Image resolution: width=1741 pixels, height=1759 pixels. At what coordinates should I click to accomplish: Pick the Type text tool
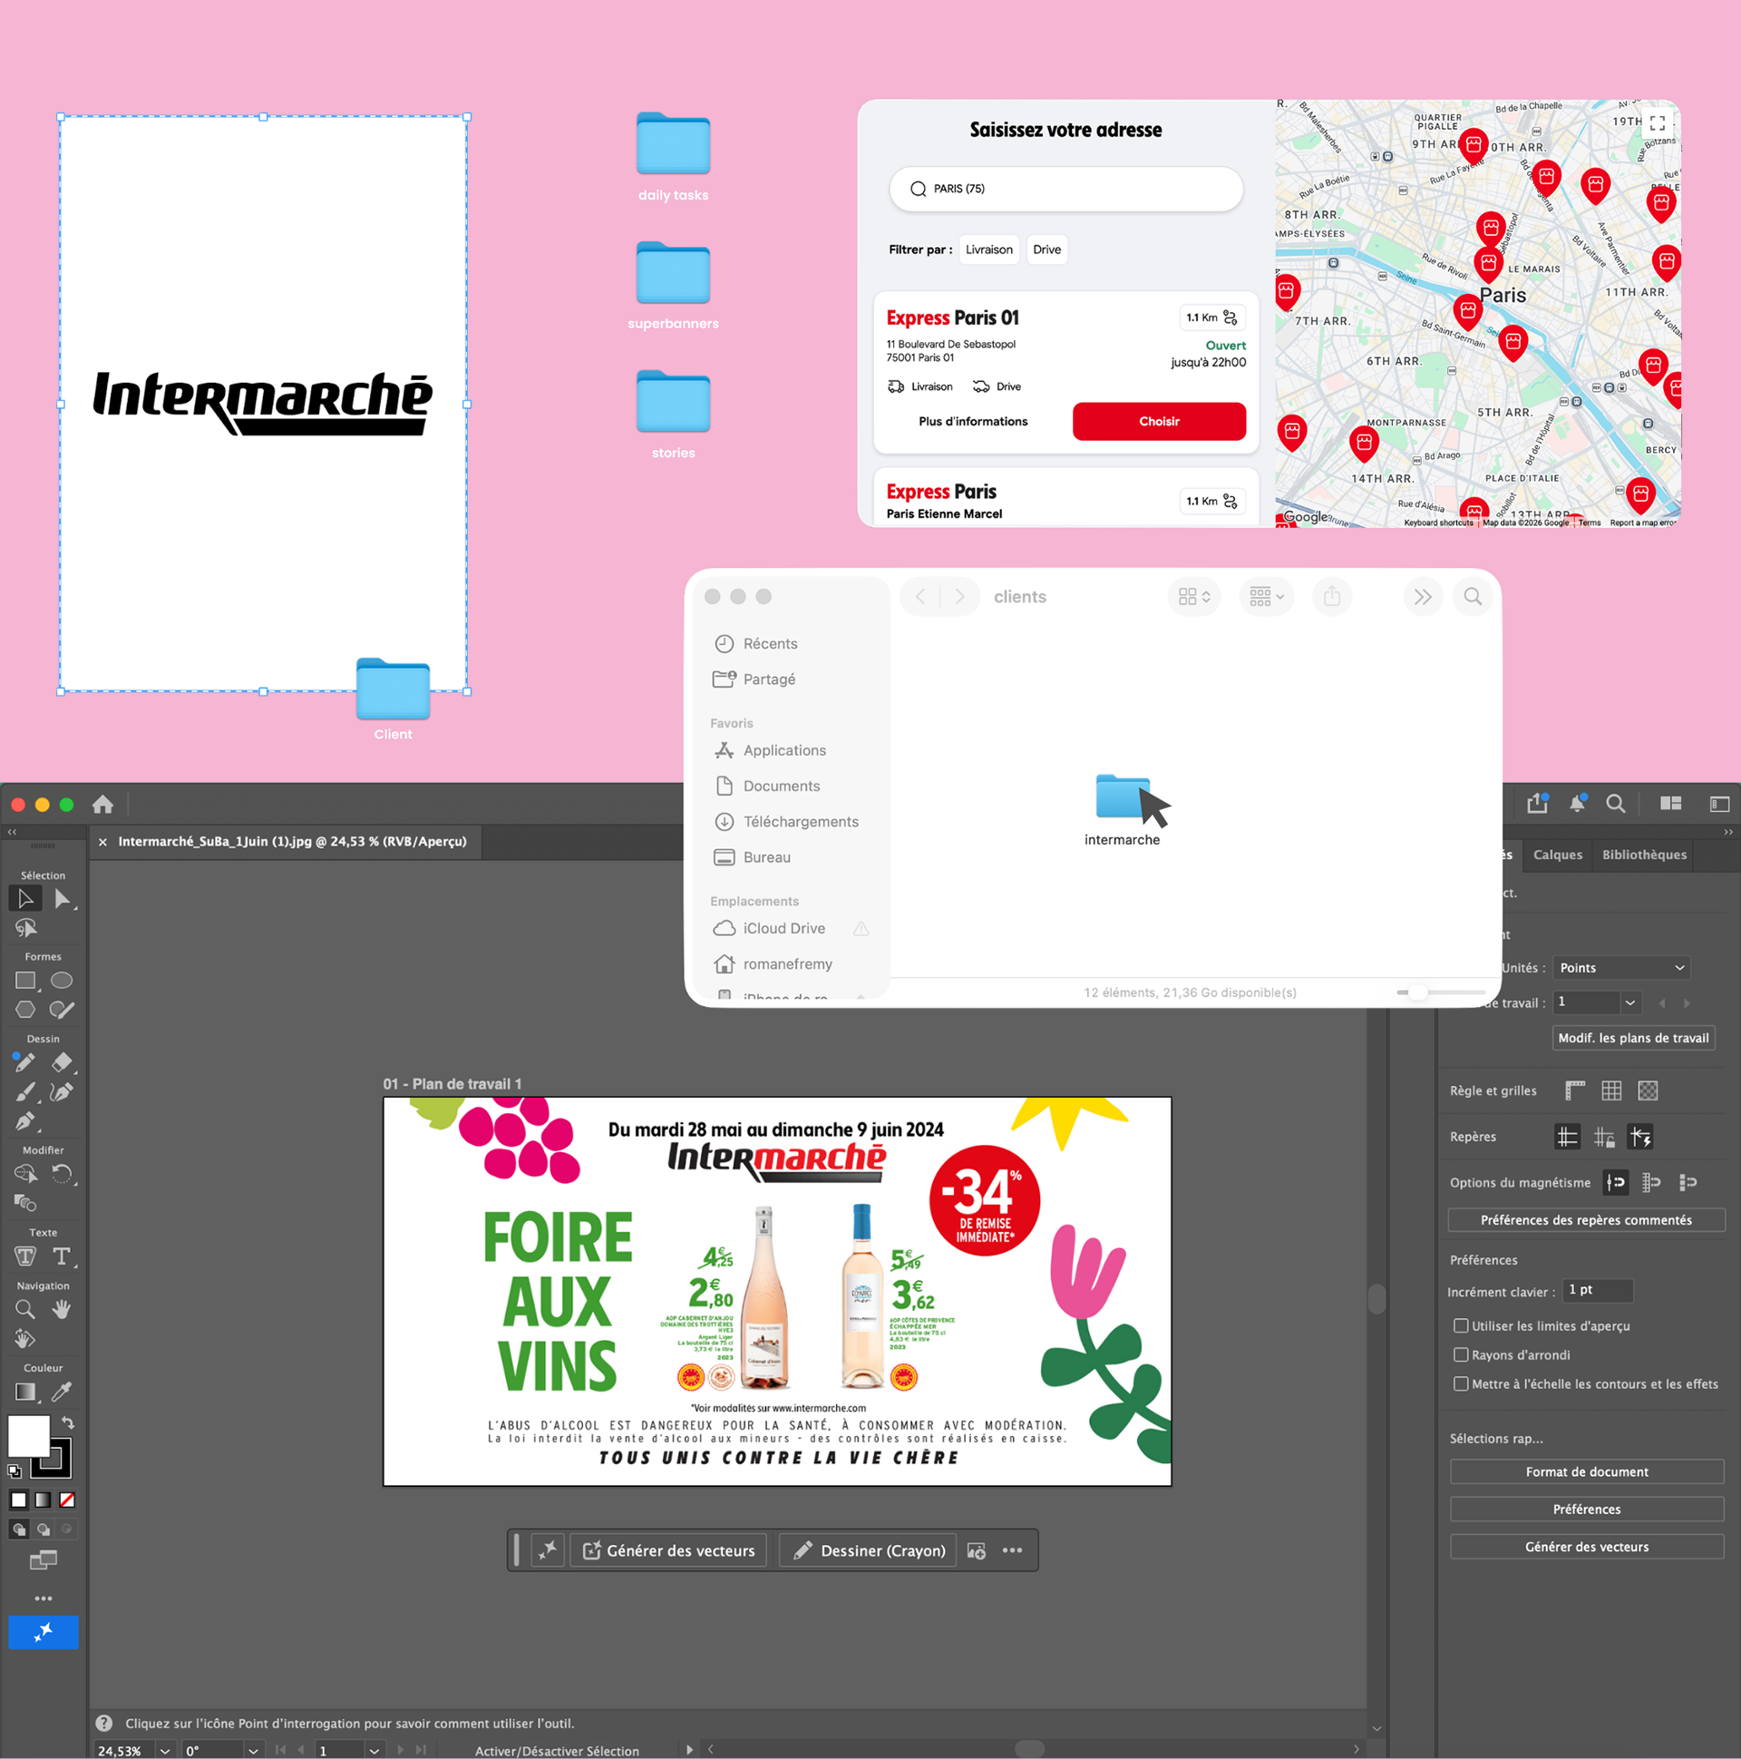[x=62, y=1256]
